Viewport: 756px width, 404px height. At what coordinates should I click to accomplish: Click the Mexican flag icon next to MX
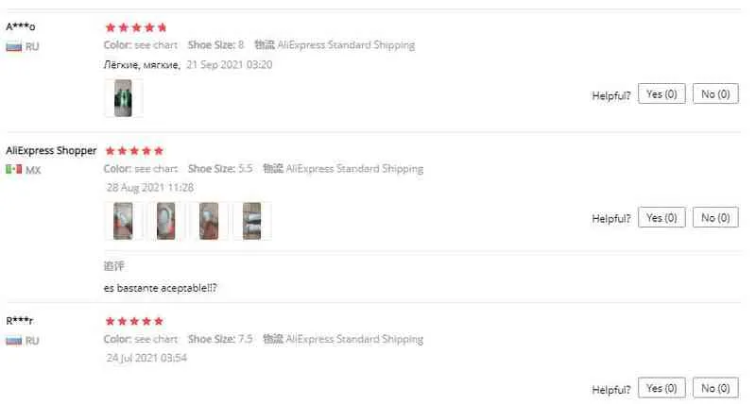(x=13, y=170)
